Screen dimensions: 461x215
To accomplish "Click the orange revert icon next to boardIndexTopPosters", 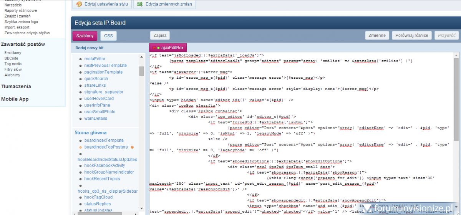I will point(132,147).
